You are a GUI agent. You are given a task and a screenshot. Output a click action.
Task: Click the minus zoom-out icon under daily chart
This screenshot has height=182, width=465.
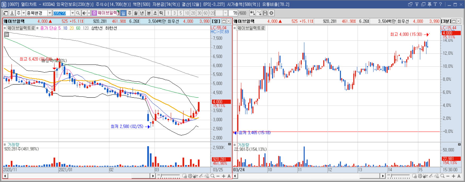click(218, 176)
